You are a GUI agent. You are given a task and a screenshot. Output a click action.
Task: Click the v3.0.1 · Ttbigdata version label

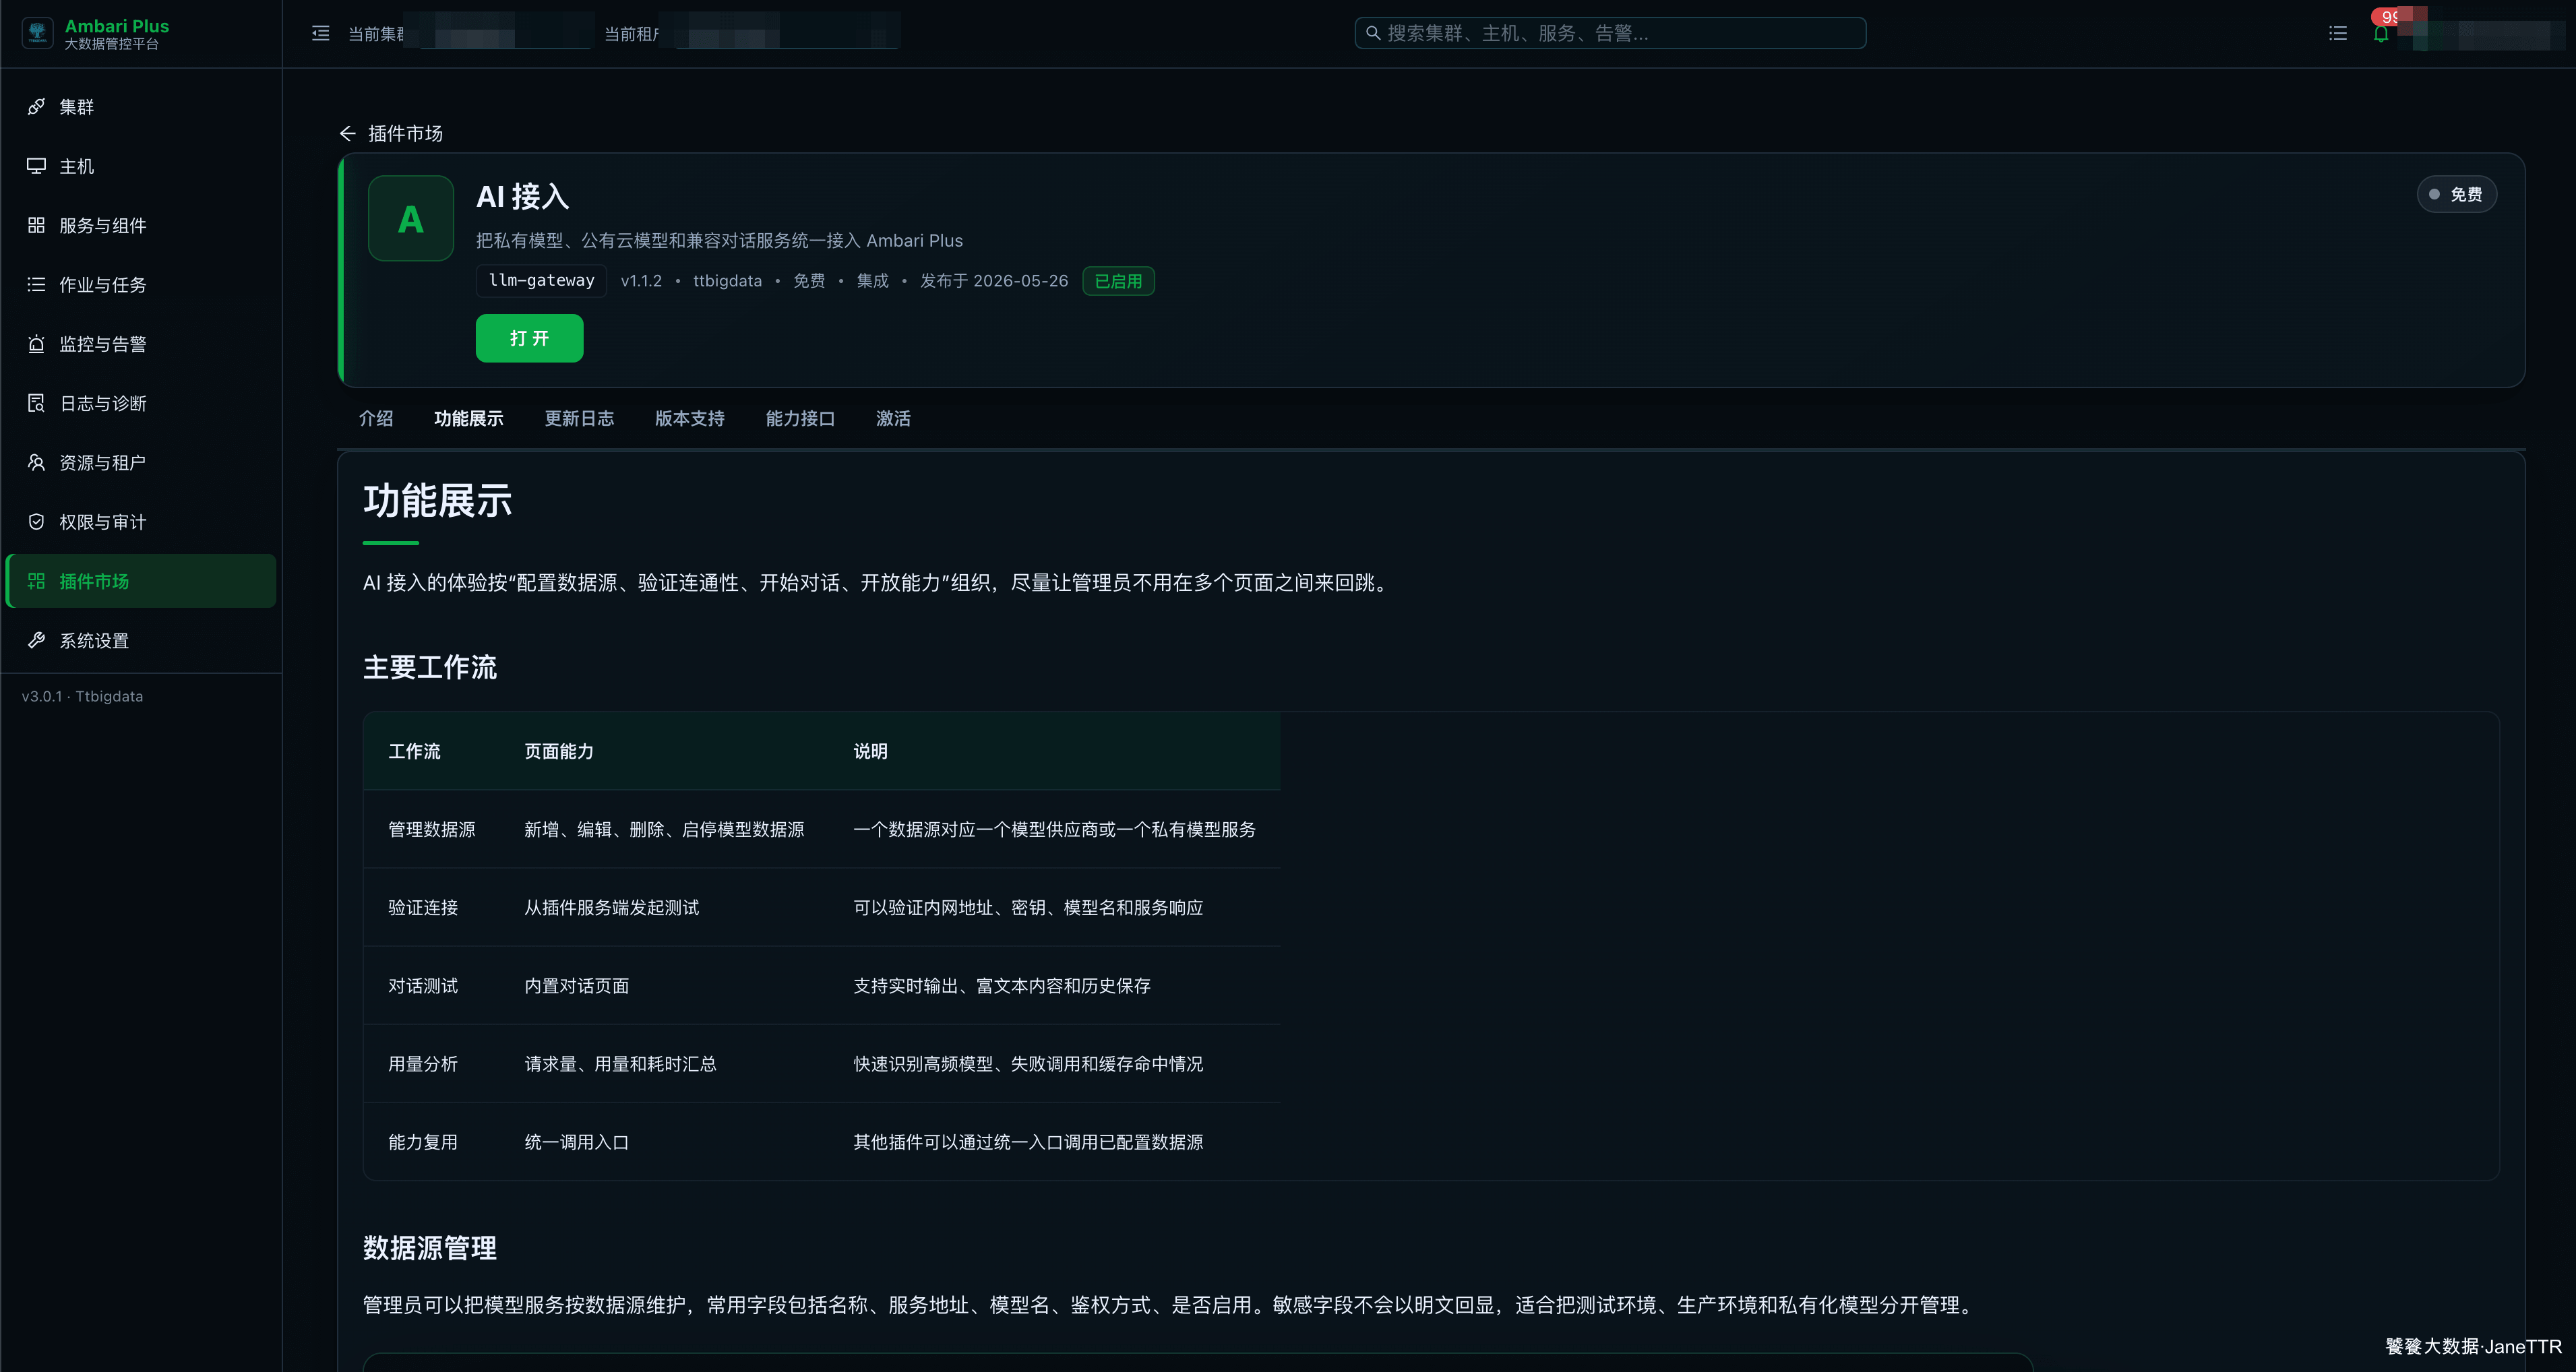(83, 696)
